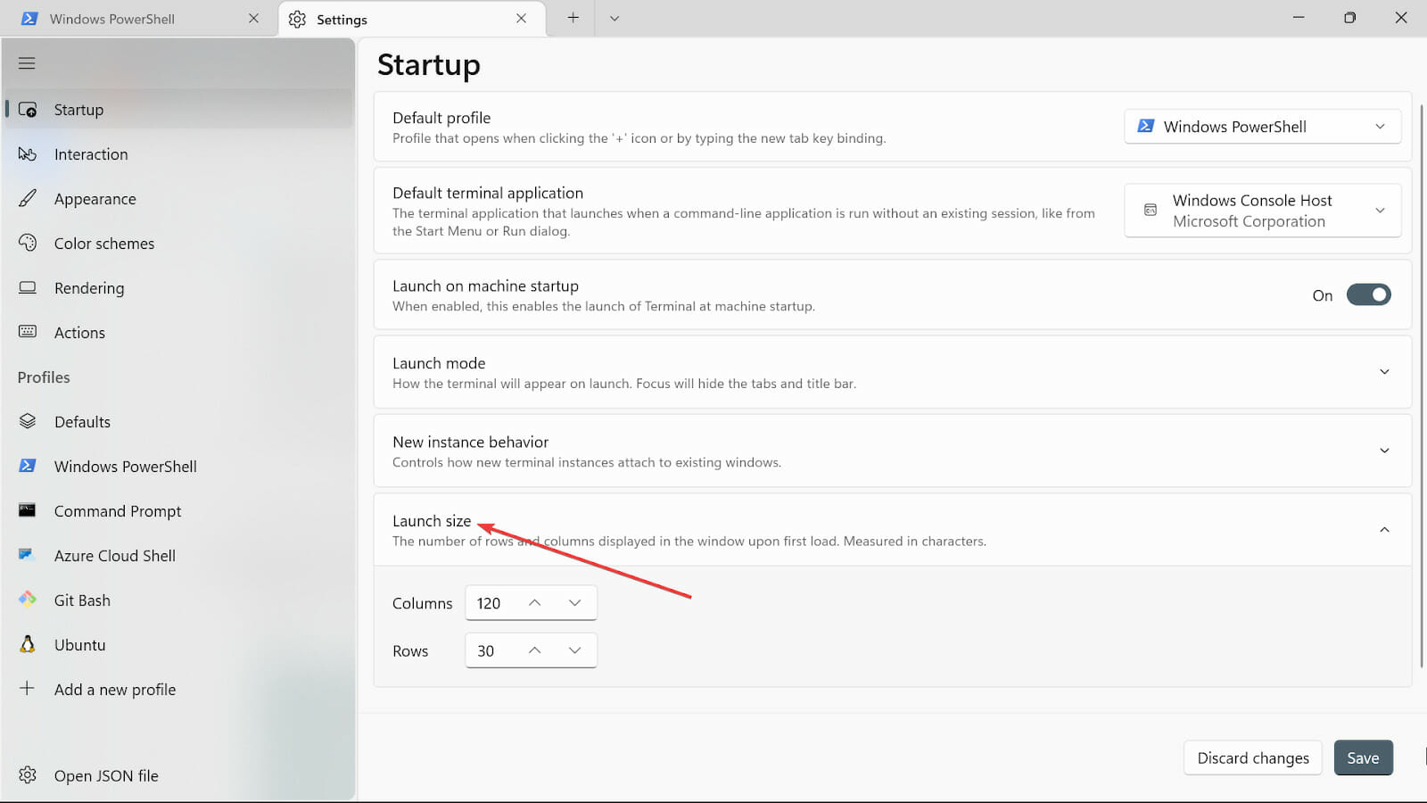1427x803 pixels.
Task: Turn off the Launch on machine startup toggle
Action: pyautogui.click(x=1368, y=294)
